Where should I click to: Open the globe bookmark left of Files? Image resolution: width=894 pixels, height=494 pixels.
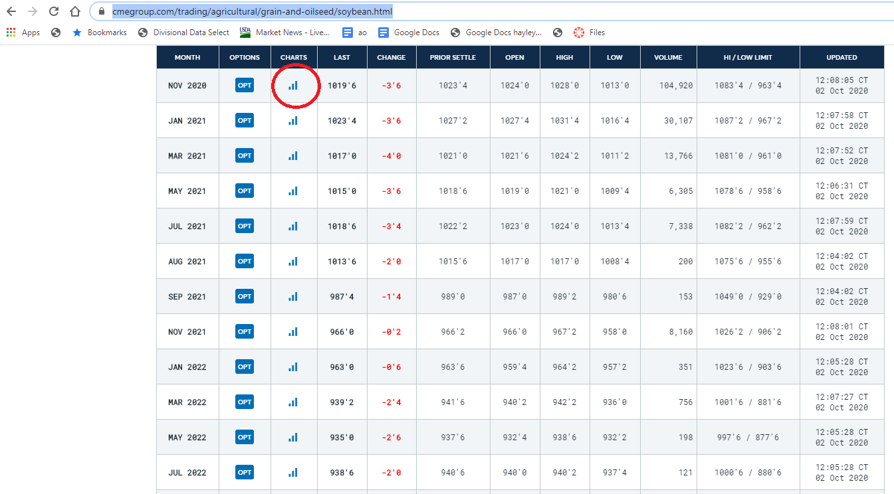558,33
